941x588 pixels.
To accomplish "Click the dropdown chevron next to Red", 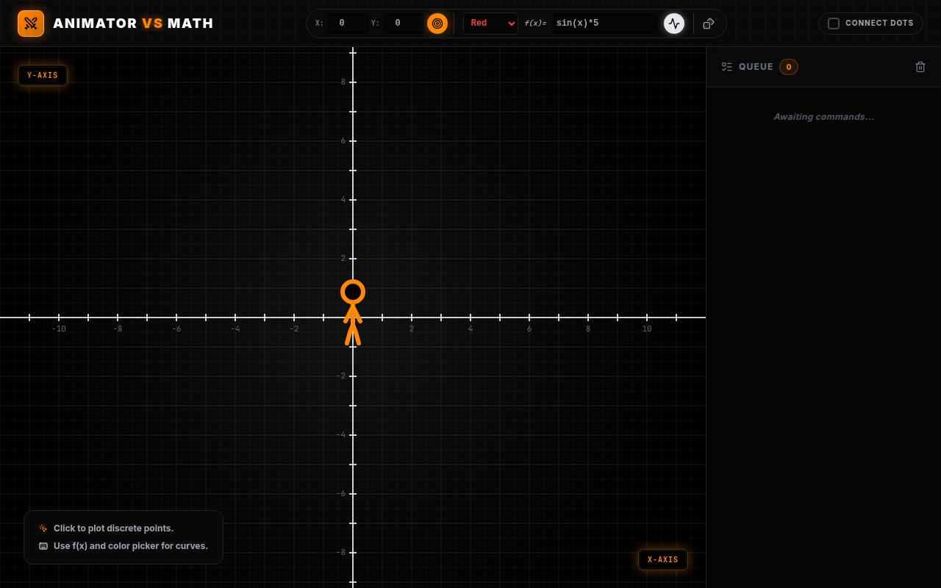I will (x=512, y=24).
